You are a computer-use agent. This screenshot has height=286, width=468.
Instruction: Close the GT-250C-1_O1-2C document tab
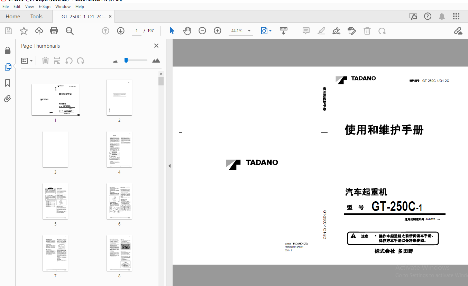click(110, 16)
